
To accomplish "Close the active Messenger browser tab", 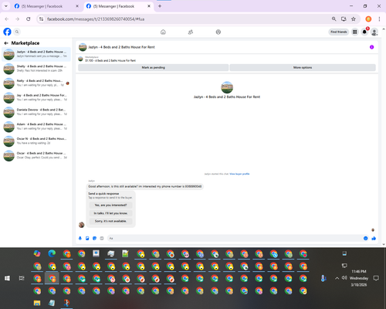I will coord(149,6).
